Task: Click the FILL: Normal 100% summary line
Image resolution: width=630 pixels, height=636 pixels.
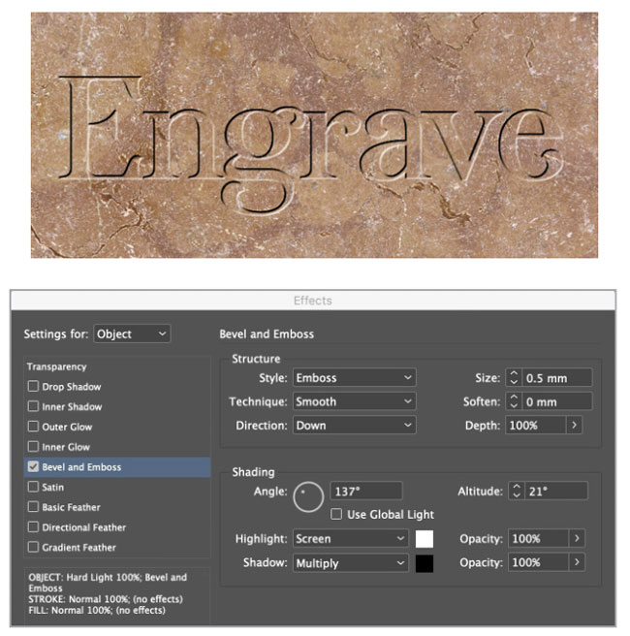Action: tap(97, 610)
